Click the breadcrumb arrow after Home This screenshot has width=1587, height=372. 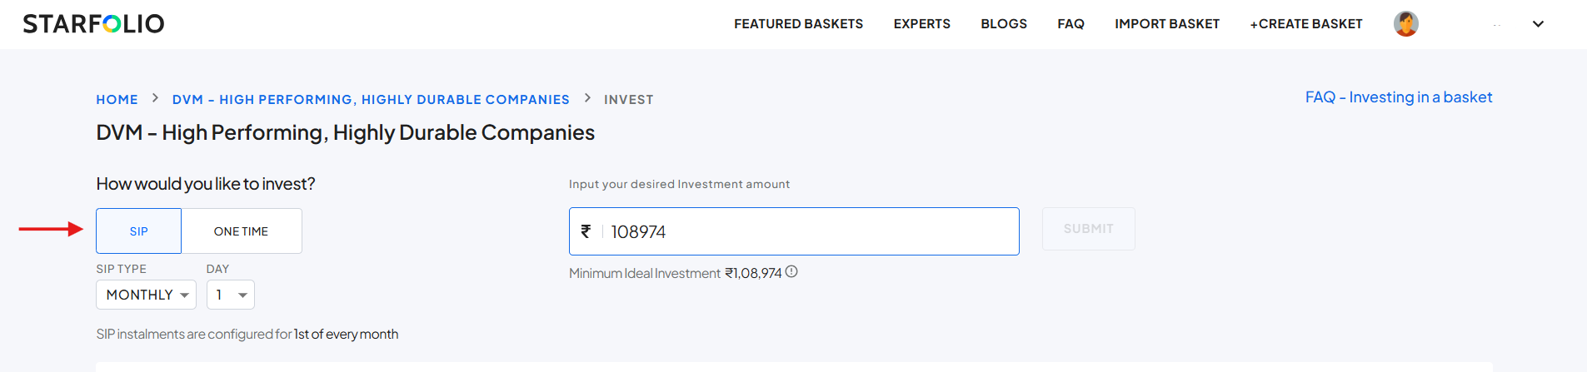(155, 98)
